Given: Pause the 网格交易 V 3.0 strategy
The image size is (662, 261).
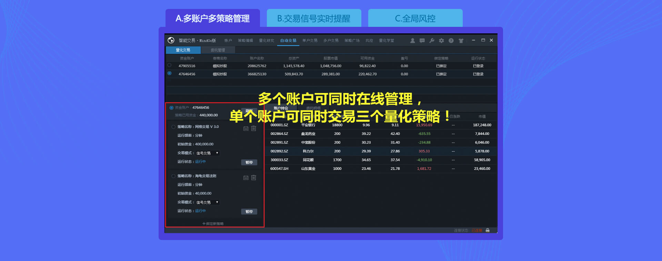Looking at the screenshot, I should (x=249, y=162).
